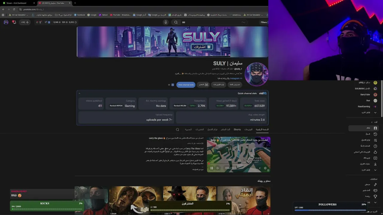Expand the featured video description

pyautogui.click(x=198, y=170)
